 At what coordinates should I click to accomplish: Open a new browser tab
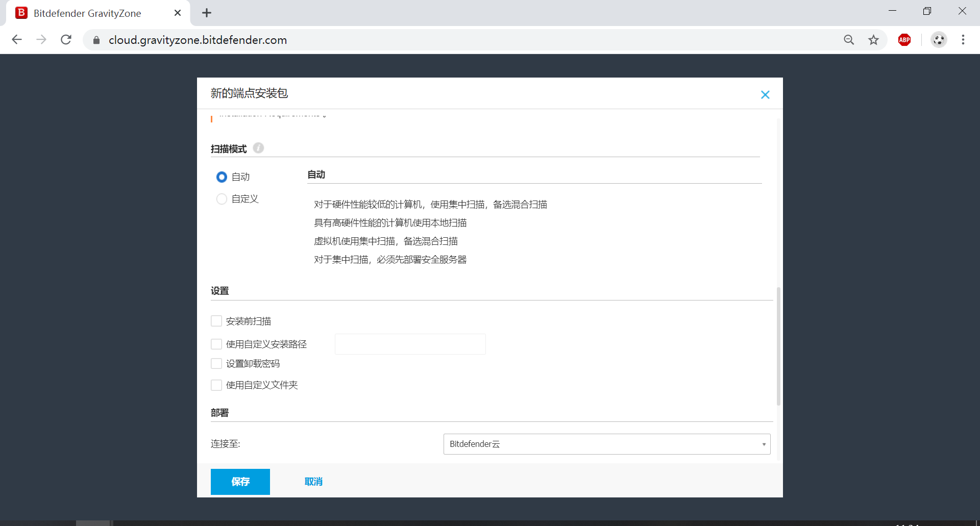pyautogui.click(x=207, y=13)
